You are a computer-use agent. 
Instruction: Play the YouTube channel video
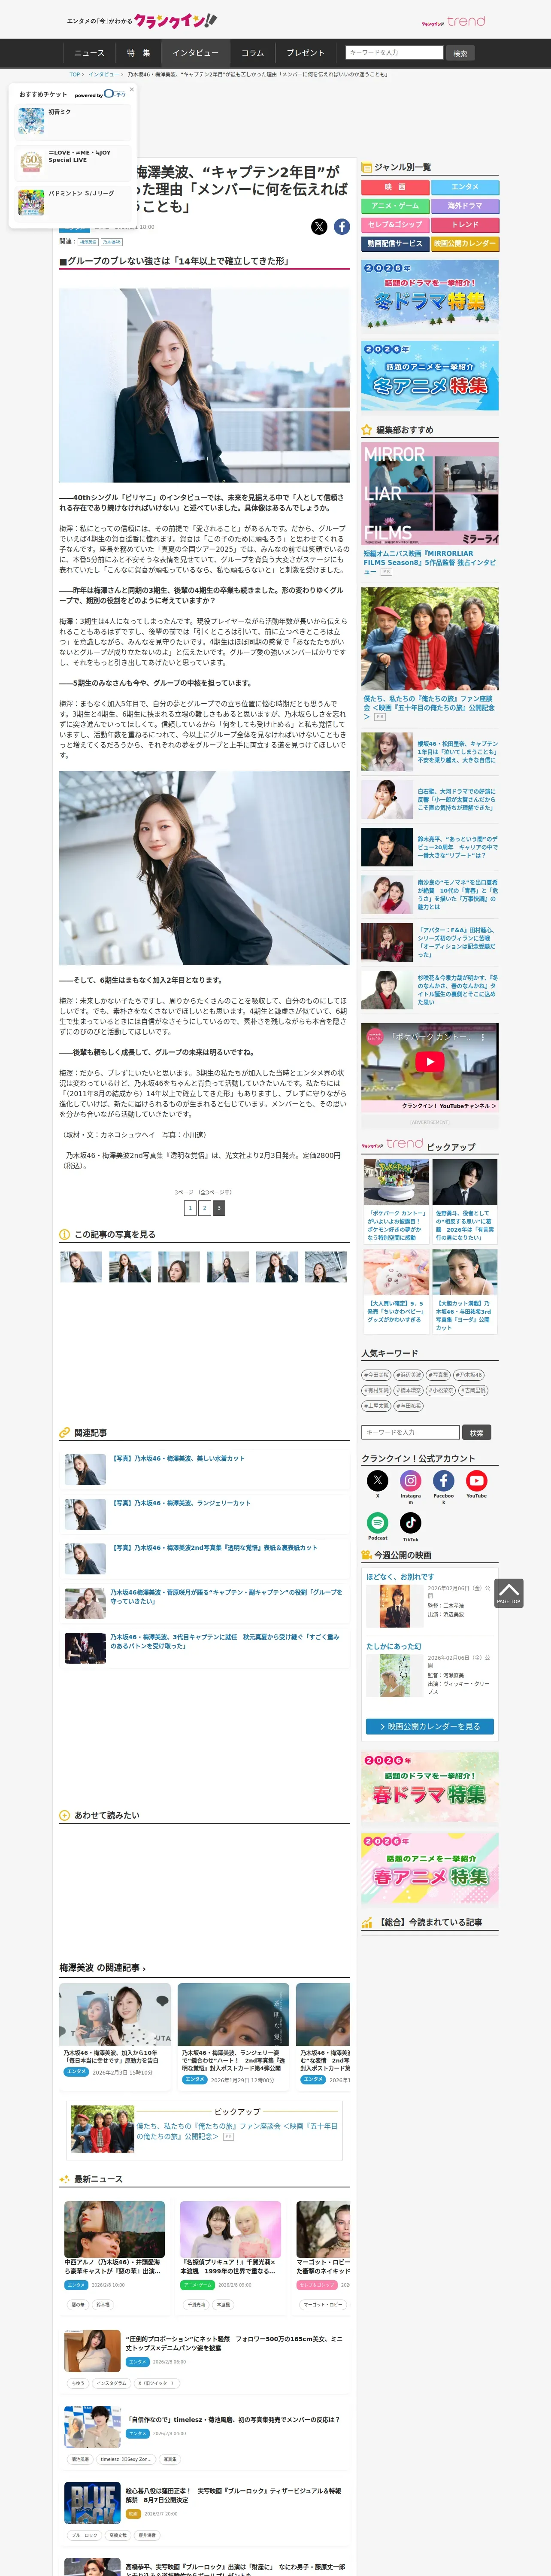[430, 1062]
